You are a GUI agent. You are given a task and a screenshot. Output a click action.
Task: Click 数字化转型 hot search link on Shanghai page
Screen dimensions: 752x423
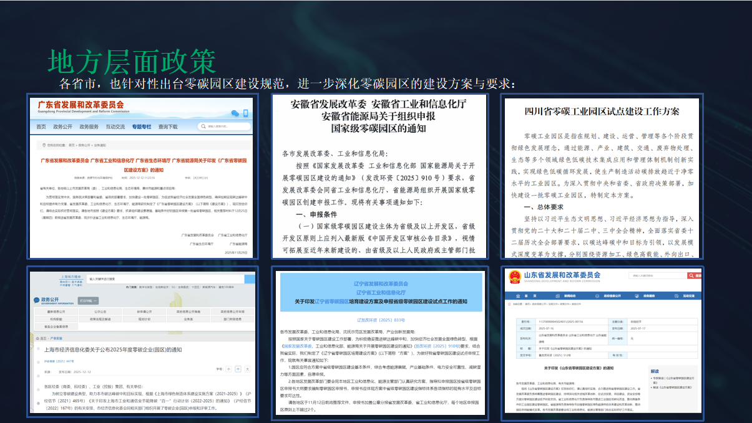tap(145, 287)
